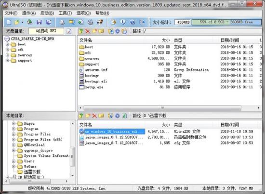The image size is (265, 194).
Task: Click the New Folder icon in image toolbar
Action: pyautogui.click(x=94, y=31)
